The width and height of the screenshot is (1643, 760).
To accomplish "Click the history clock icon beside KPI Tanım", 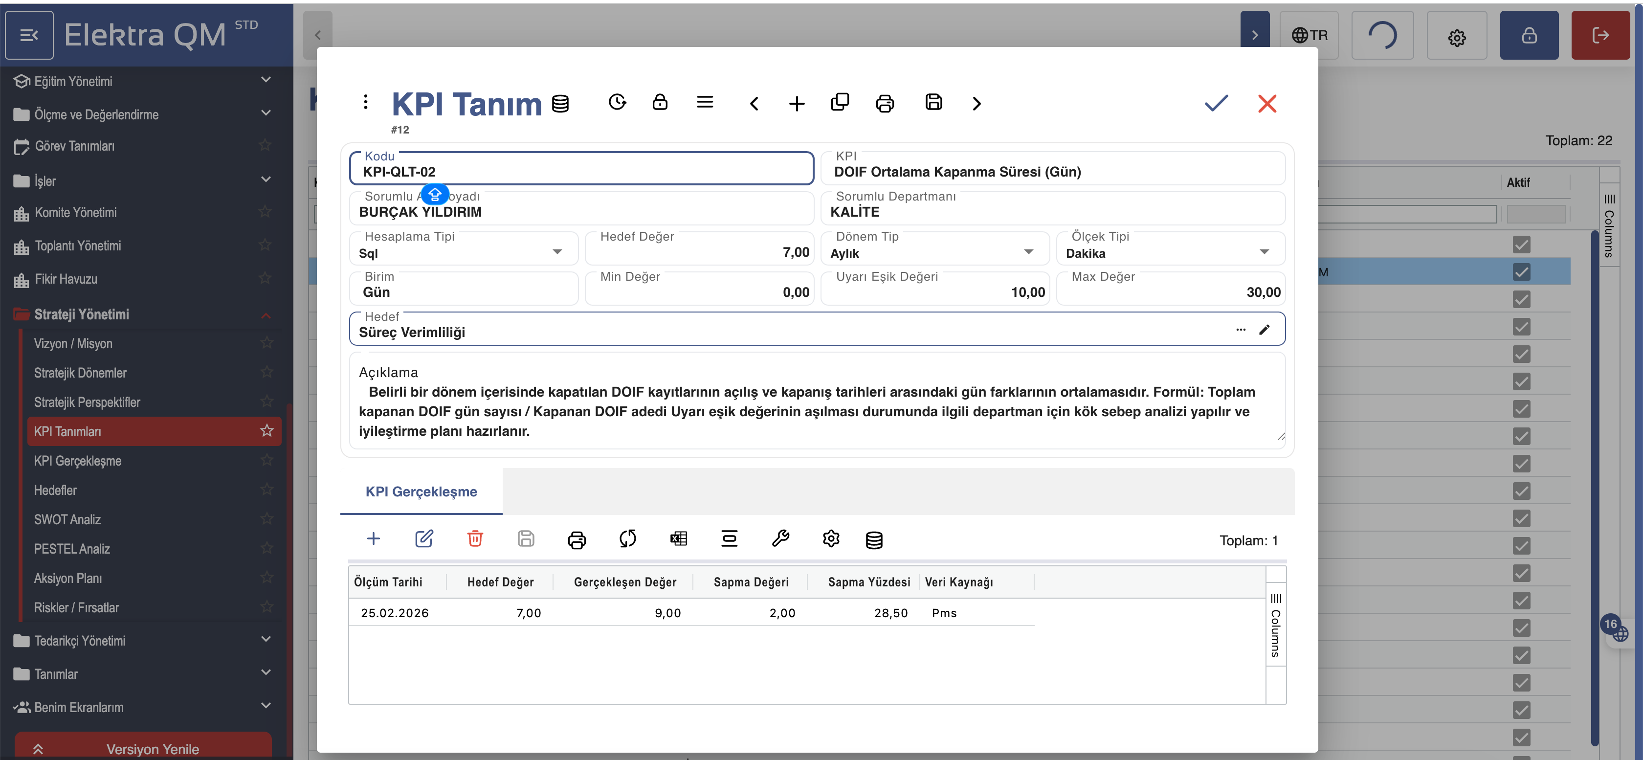I will [617, 102].
